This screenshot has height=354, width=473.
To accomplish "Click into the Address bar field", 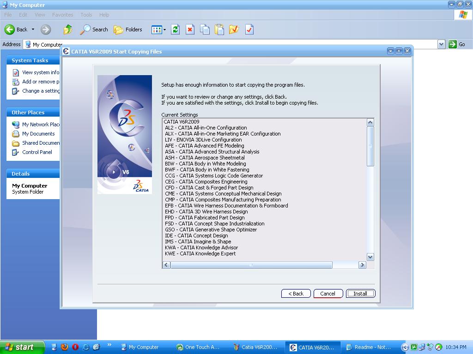I will 230,44.
